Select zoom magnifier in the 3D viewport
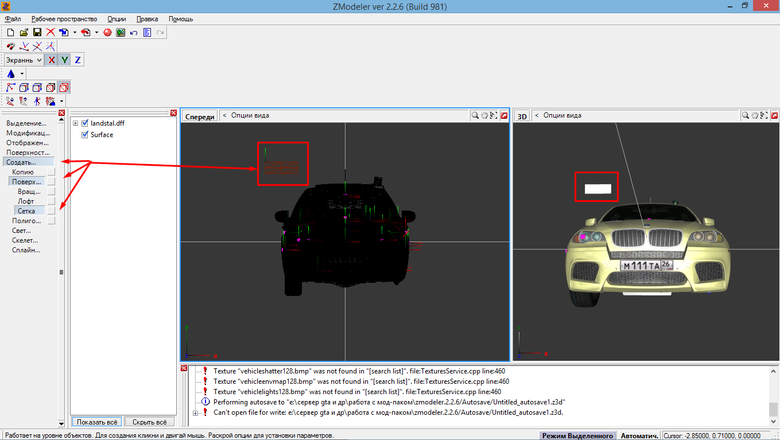Viewport: 780px width, 440px height. 744,115
